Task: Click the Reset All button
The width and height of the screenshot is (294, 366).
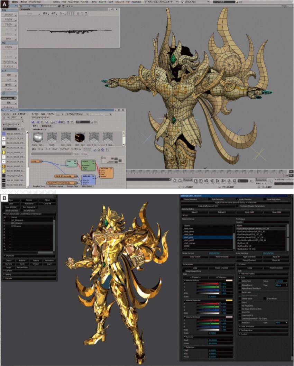Action: click(x=276, y=260)
